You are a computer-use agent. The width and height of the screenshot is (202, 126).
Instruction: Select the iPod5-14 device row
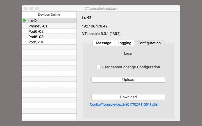[49, 42]
